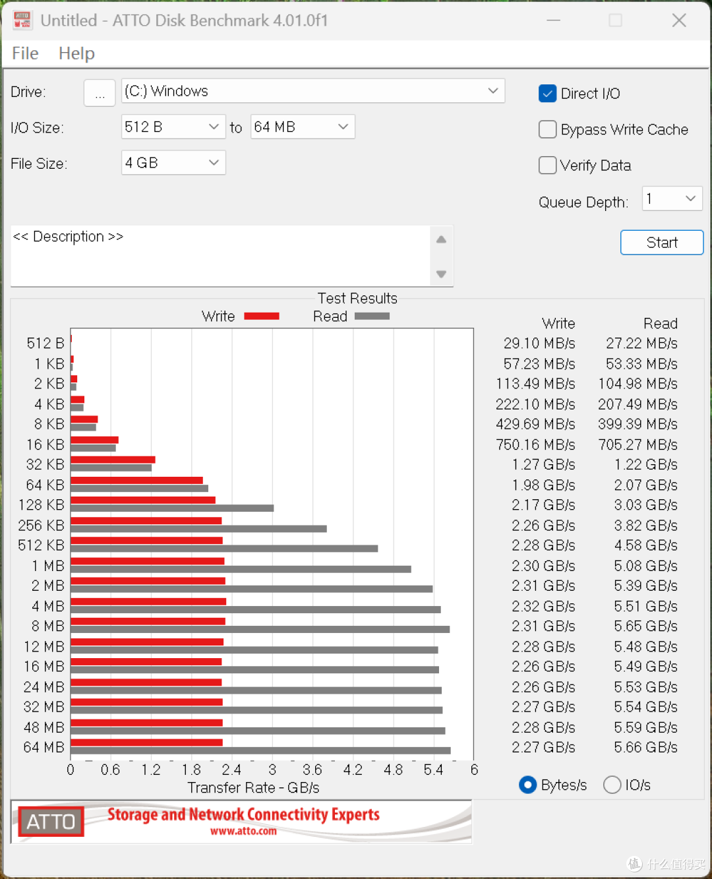Click the description scroll up arrow

pyautogui.click(x=441, y=239)
